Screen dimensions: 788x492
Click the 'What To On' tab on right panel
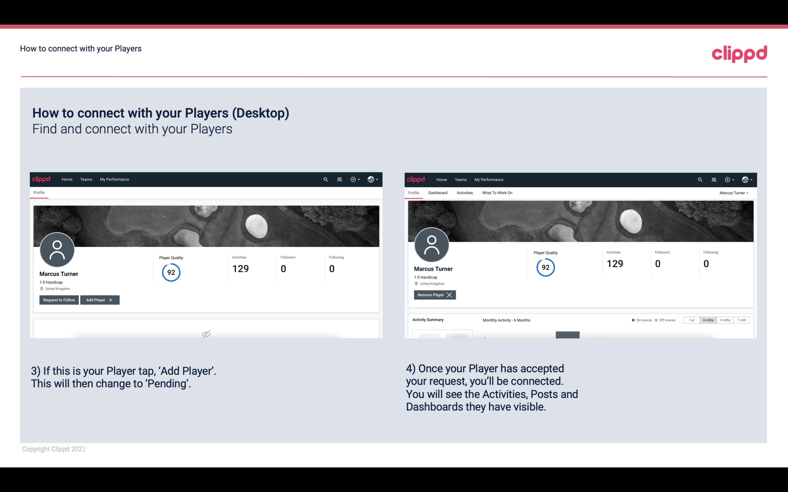coord(497,193)
